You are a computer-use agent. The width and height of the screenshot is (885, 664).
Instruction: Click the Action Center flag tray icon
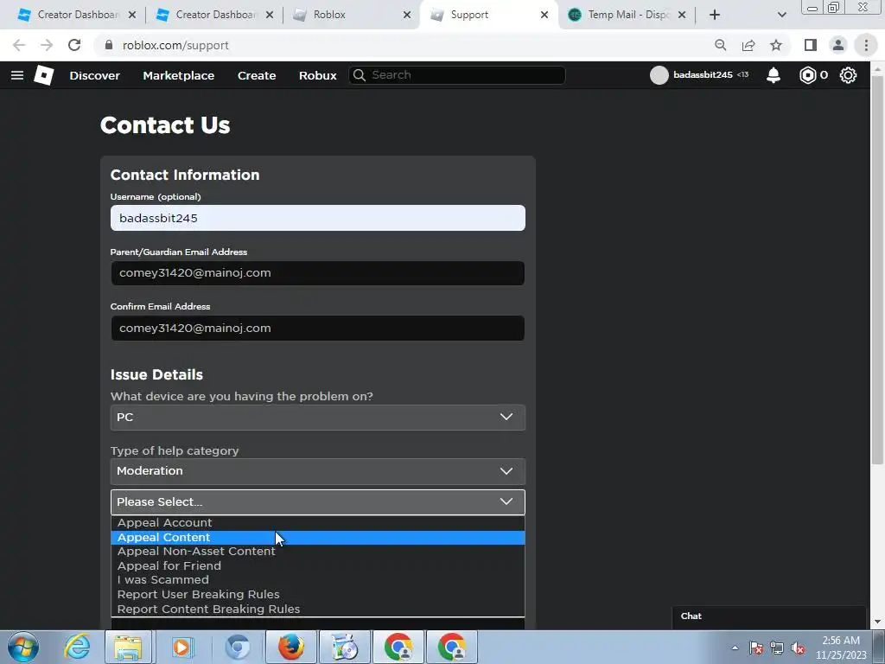click(x=756, y=648)
